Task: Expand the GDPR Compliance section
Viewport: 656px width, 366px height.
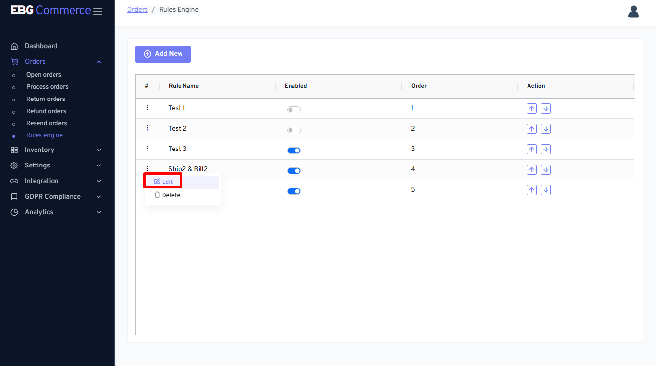Action: coord(56,197)
